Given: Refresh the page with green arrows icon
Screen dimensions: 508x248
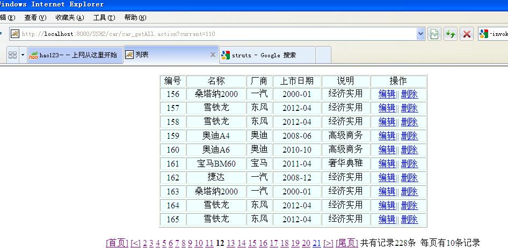Looking at the screenshot, I should pyautogui.click(x=451, y=34).
